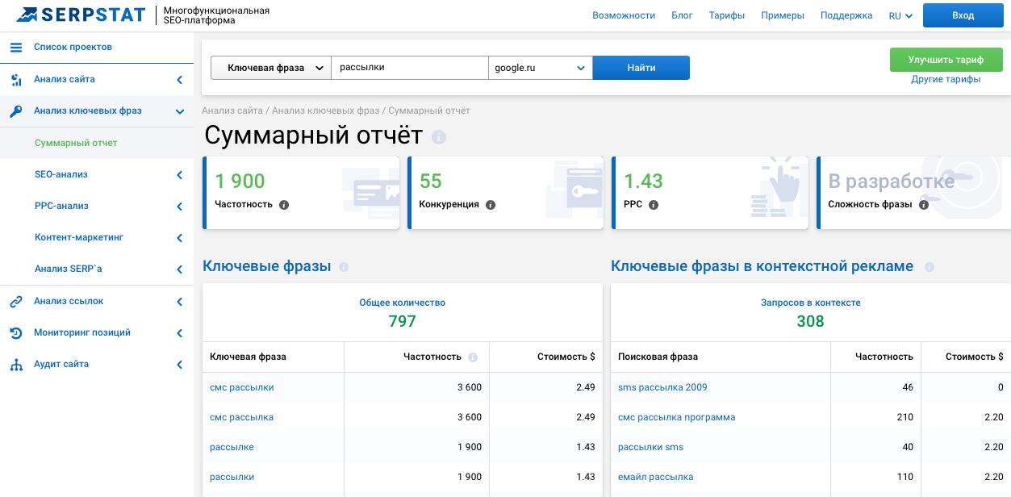Screen dimensions: 1011x497
Task: Expand the Анализ сайта sidebar section
Action: [x=179, y=80]
